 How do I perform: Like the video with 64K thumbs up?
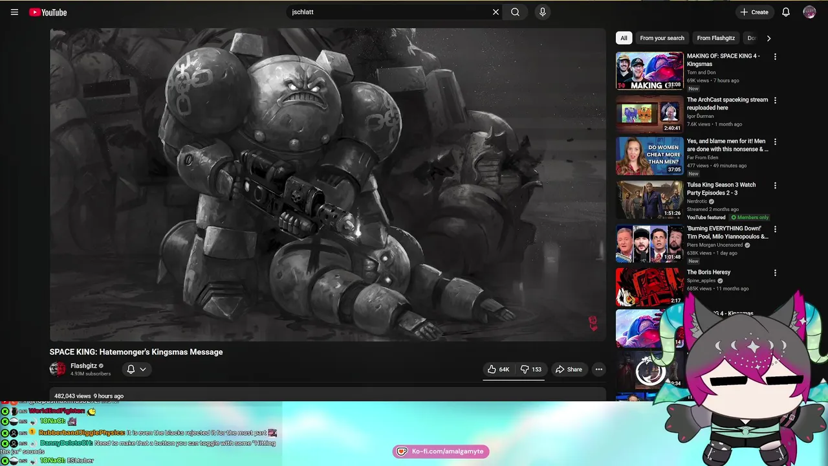[499, 370]
